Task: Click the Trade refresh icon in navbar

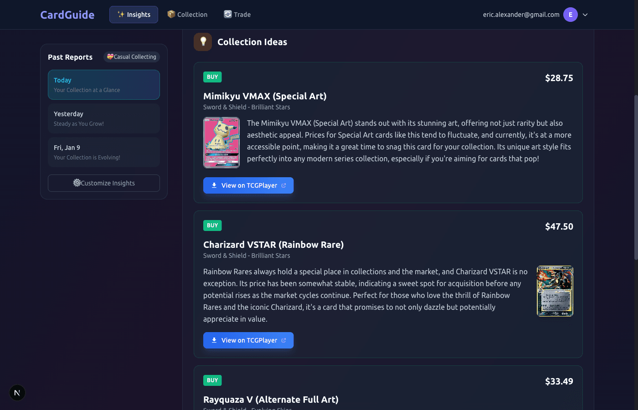Action: point(227,14)
